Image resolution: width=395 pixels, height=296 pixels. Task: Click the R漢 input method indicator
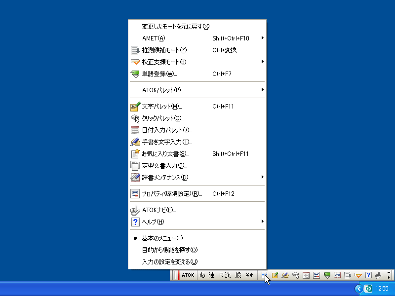pos(225,275)
